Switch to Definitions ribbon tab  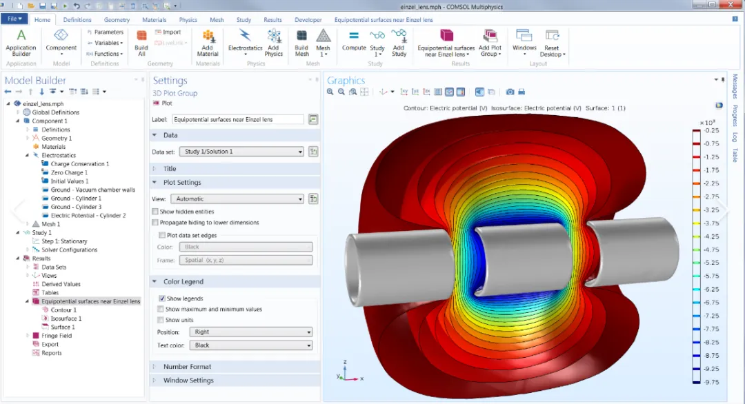pyautogui.click(x=77, y=20)
